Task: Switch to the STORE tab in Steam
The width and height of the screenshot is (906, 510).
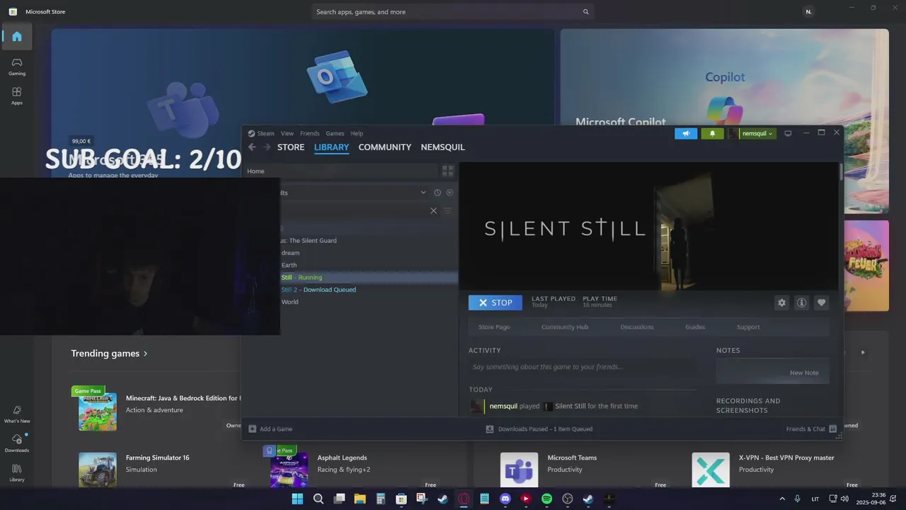Action: pos(291,147)
